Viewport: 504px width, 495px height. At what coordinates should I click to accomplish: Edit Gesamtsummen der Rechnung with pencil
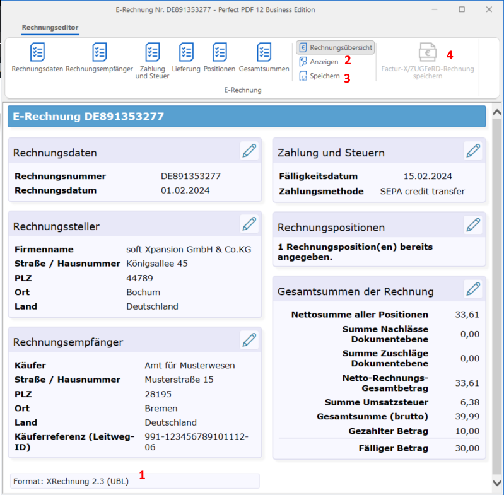point(472,289)
